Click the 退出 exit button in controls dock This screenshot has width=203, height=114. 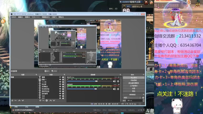point(134,91)
